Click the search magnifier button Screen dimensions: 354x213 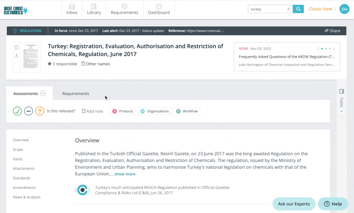tap(298, 9)
